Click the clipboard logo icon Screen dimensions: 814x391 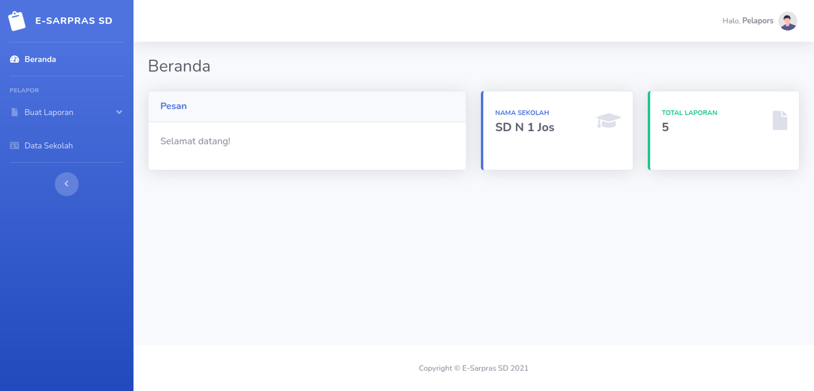pos(17,21)
